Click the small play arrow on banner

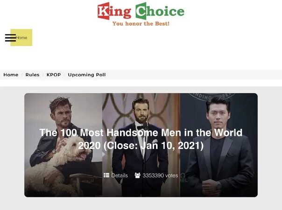click(104, 154)
